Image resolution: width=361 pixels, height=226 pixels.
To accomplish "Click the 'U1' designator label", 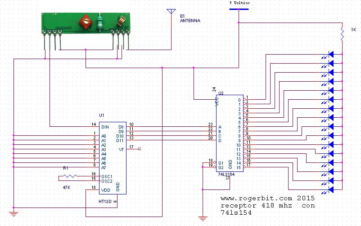I will tap(102, 115).
